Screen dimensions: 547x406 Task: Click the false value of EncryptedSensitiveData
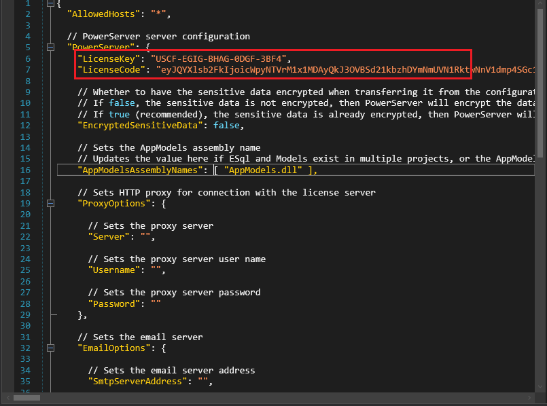227,126
